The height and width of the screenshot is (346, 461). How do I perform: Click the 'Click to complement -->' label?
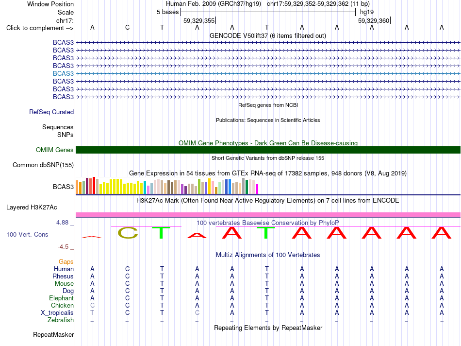pos(40,28)
